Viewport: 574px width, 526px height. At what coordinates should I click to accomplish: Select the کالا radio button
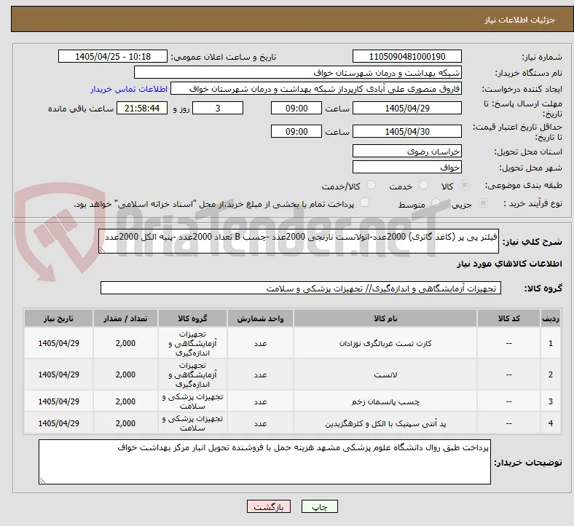[x=464, y=185]
